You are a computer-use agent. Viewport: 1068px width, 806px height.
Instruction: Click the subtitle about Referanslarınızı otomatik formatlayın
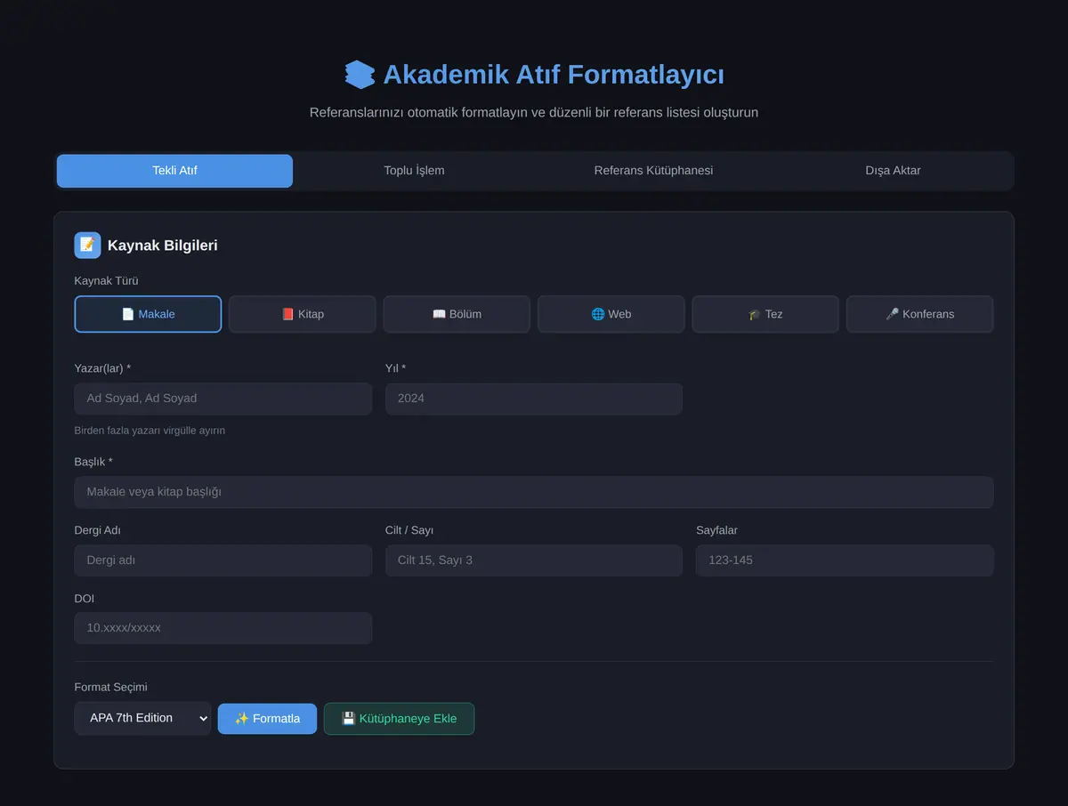pyautogui.click(x=534, y=113)
